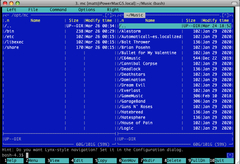Image resolution: width=240 pixels, height=164 pixels.
Task: Click 10 Quit function key
Action: point(221,161)
